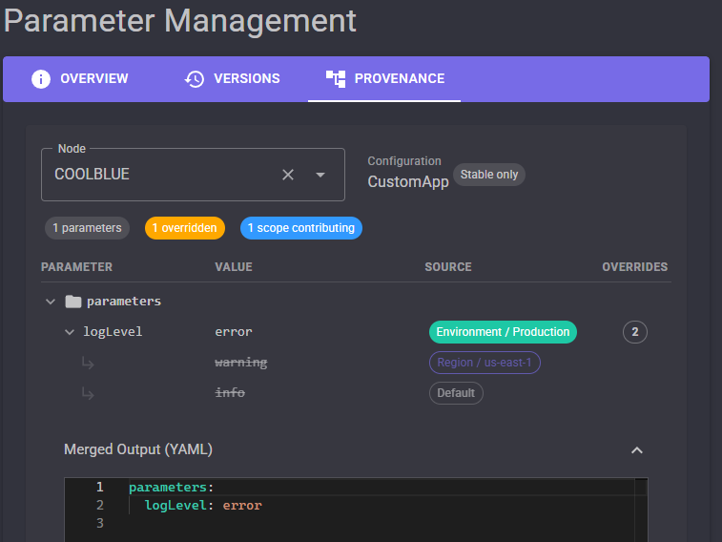The width and height of the screenshot is (722, 542).
Task: Click the parameters folder label
Action: point(124,302)
